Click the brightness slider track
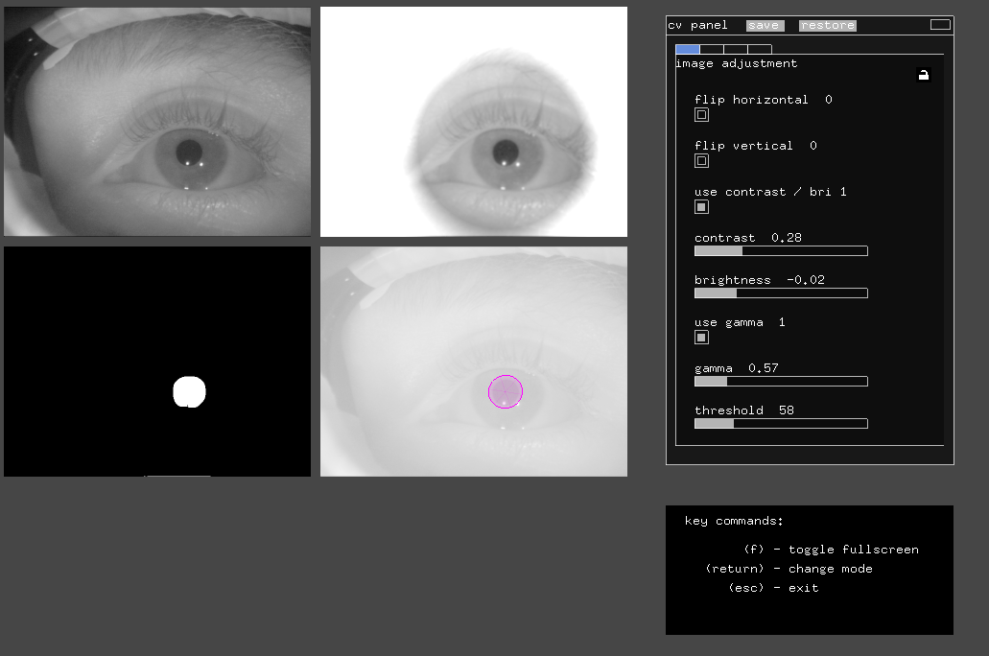989x656 pixels. pyautogui.click(x=780, y=293)
